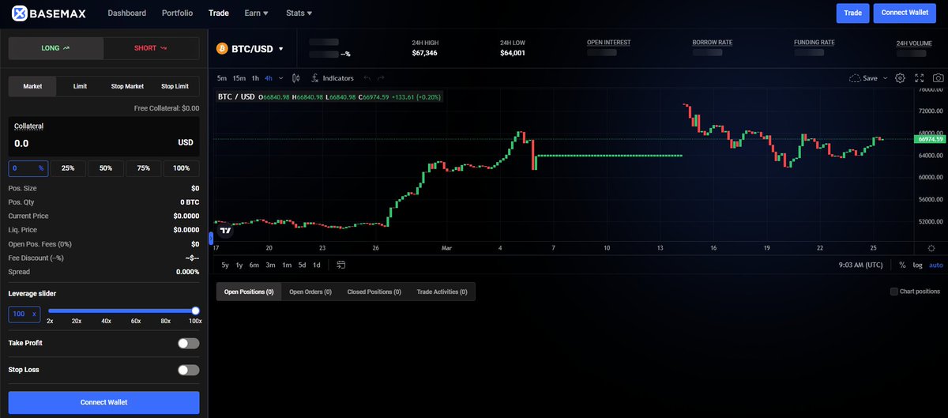
Task: Expand the Save layout dropdown arrow
Action: pos(885,78)
